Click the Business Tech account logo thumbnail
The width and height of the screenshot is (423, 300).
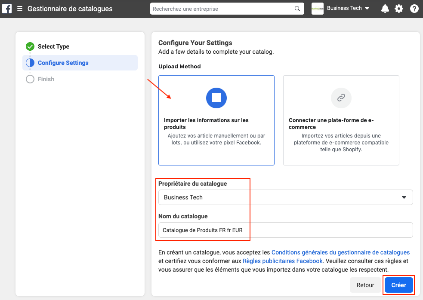[317, 9]
